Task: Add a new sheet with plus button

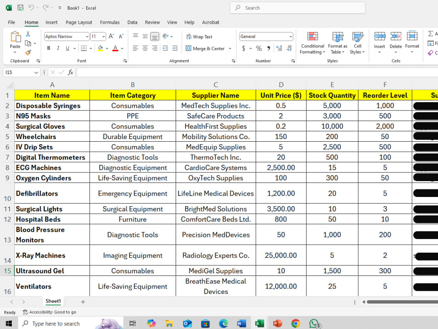Action: (x=83, y=302)
